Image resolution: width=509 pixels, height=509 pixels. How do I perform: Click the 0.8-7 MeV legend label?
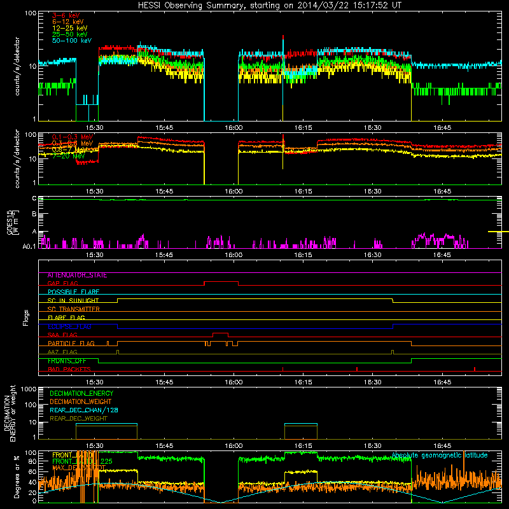(70, 150)
